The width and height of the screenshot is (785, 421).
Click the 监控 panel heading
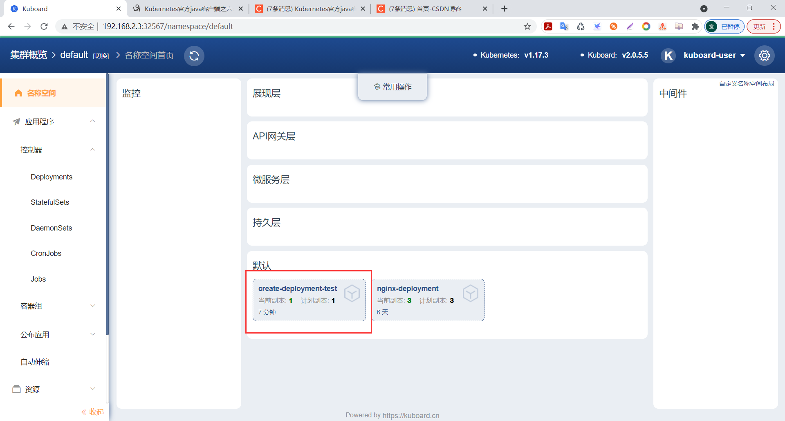(x=131, y=94)
